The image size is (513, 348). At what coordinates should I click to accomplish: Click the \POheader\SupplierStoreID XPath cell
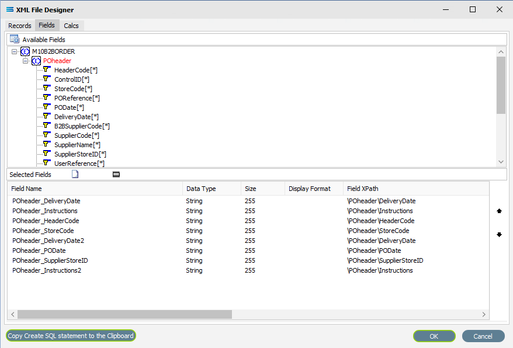[x=385, y=260]
